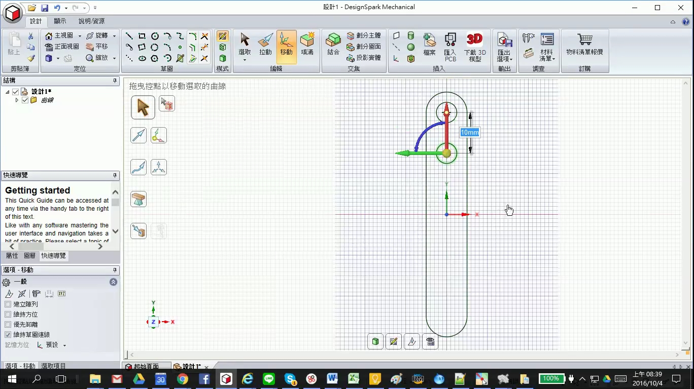Viewport: 694px width, 389px height.
Task: Click the 投影實體 button
Action: (x=364, y=58)
